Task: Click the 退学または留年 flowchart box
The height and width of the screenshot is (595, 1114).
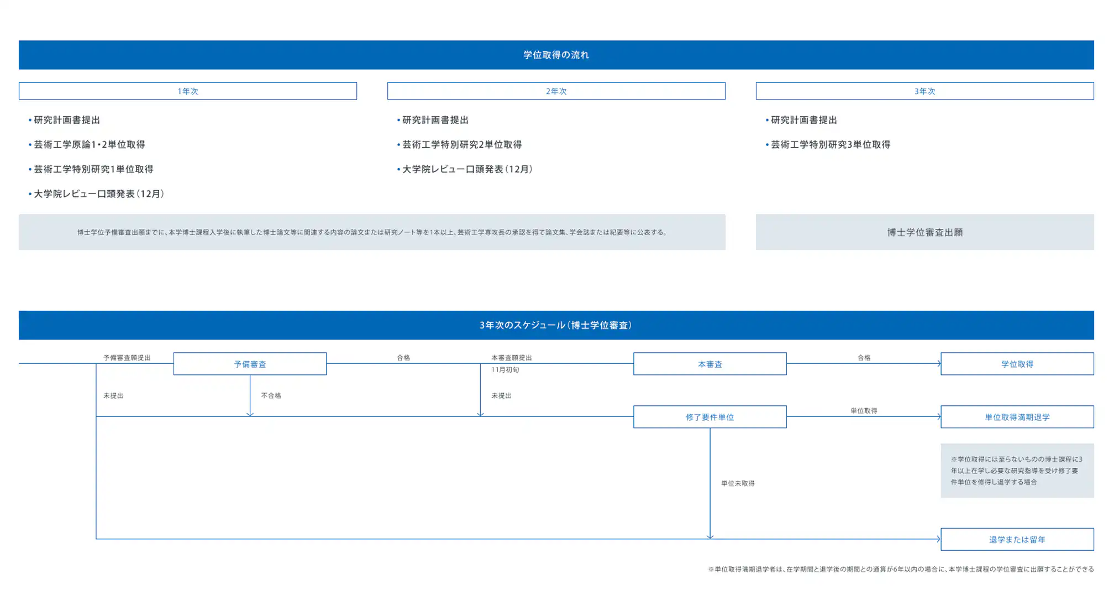Action: tap(1017, 539)
